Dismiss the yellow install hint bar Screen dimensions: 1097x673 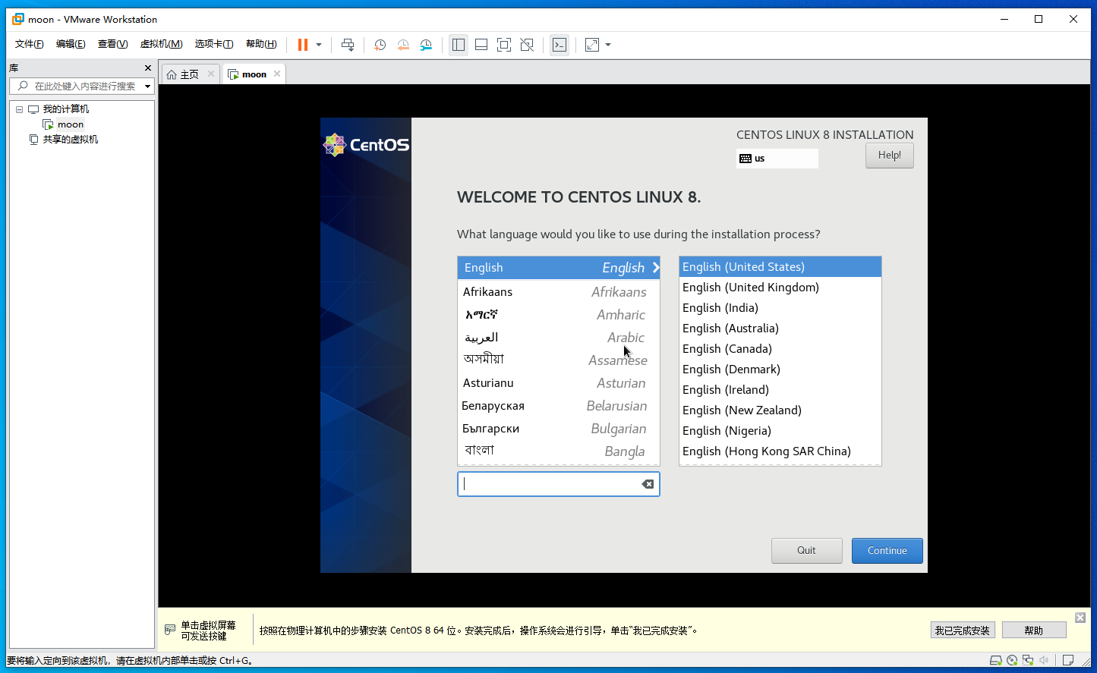tap(1080, 618)
